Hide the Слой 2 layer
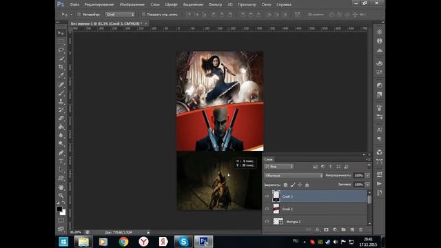 [x=267, y=209]
